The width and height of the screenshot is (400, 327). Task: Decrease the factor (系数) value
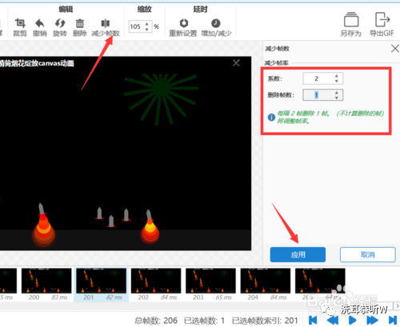(x=337, y=81)
